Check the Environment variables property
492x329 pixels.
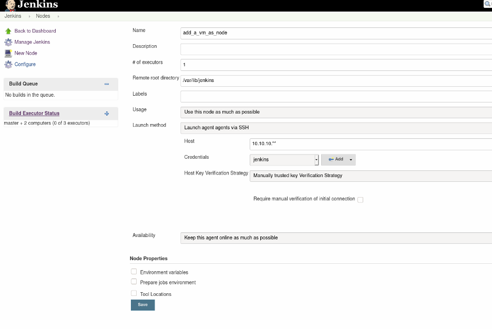(x=134, y=271)
